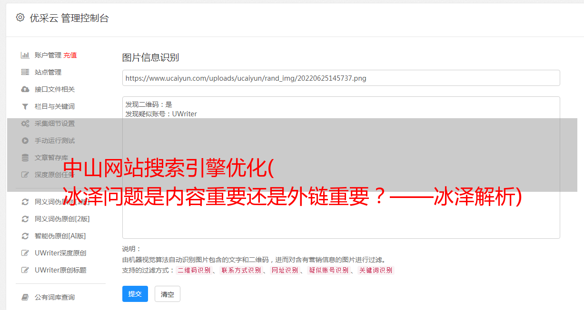Click the funnel icon beside 栏目与关键词
Viewport: 584px width, 310px height.
[25, 106]
